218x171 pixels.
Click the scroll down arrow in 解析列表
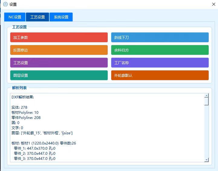coord(207,160)
